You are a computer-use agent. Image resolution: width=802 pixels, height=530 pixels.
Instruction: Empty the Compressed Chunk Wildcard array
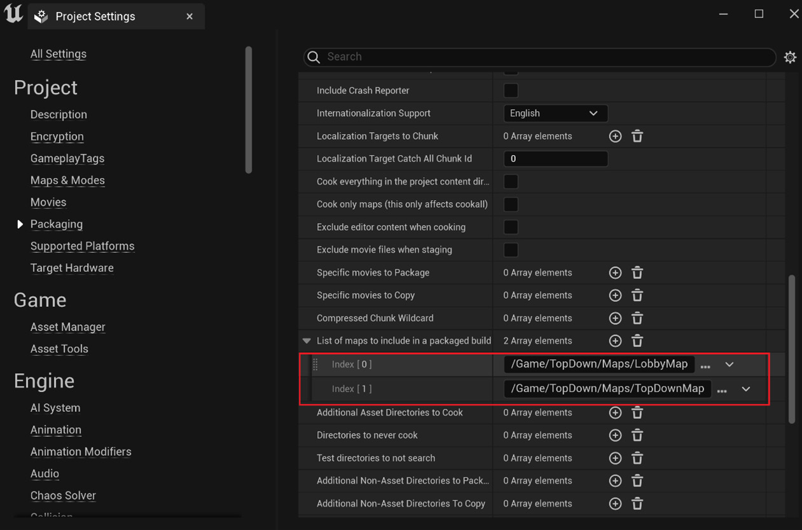pyautogui.click(x=637, y=318)
